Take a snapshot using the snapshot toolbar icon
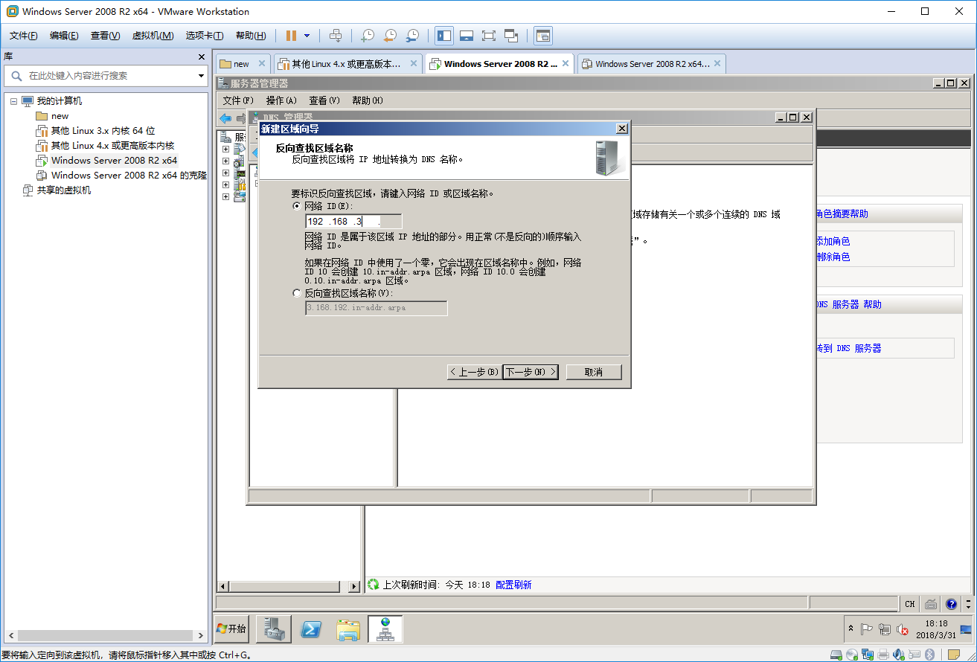 coord(367,35)
